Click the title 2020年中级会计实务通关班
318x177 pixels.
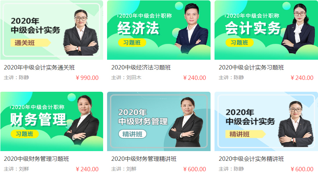[x=39, y=67]
